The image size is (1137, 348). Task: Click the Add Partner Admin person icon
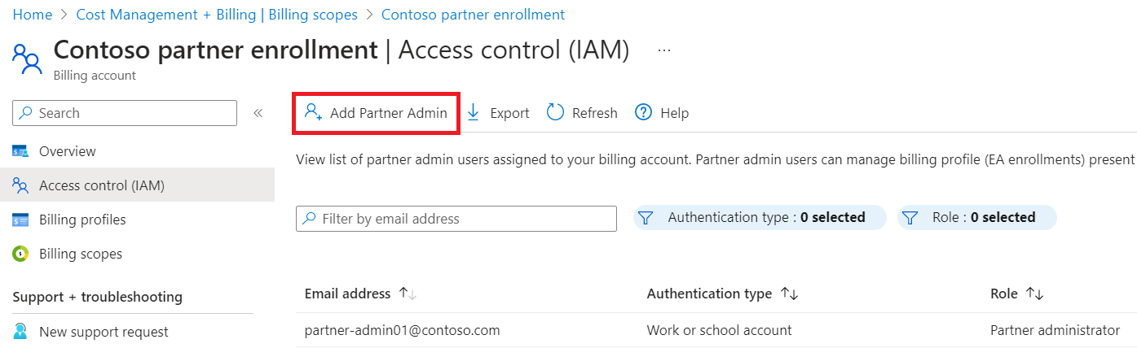313,112
